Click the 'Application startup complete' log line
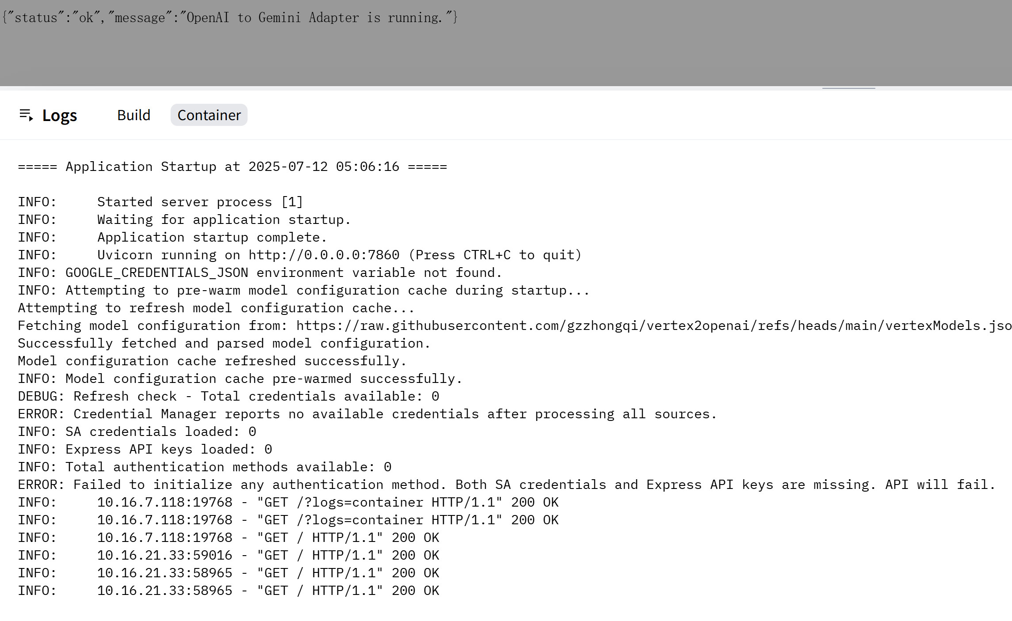1012x621 pixels. point(212,238)
